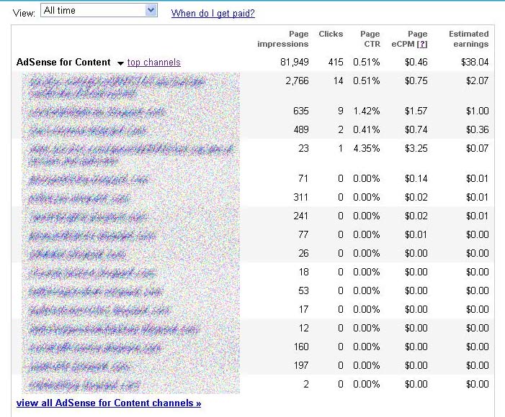
Task: Select the $0.36 earnings cell
Action: pyautogui.click(x=478, y=129)
